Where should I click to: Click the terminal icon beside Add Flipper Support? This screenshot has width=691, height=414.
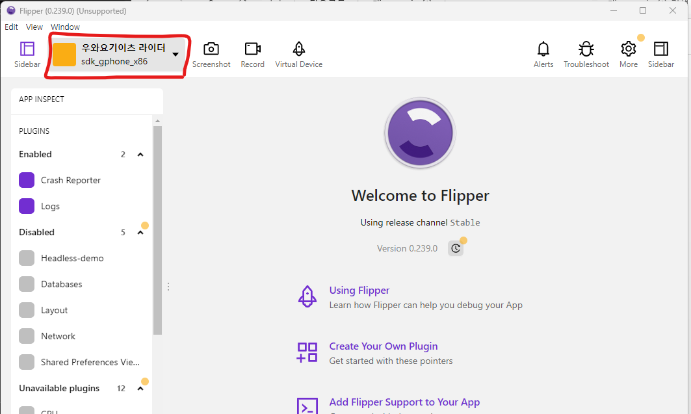coord(307,406)
